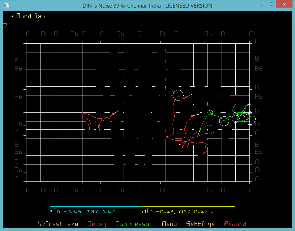Select the circle containing the green V shape
Viewport: 295px width, 231px height.
click(224, 121)
